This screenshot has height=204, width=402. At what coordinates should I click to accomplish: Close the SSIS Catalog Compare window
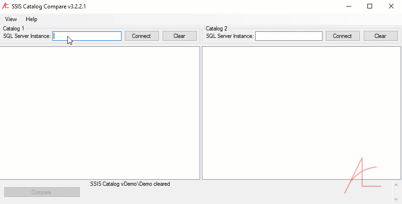tap(391, 6)
